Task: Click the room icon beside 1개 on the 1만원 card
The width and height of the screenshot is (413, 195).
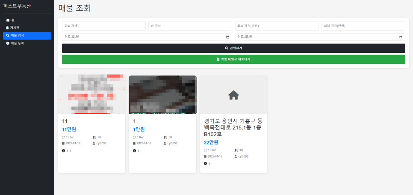Action: pyautogui.click(x=165, y=137)
